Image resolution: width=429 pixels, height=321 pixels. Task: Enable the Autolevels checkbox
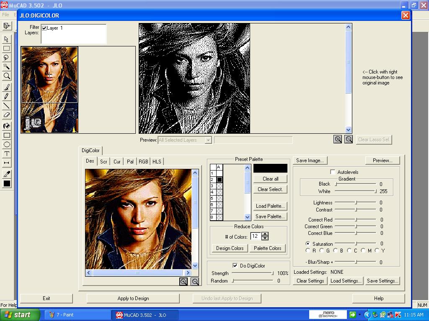[x=333, y=172]
